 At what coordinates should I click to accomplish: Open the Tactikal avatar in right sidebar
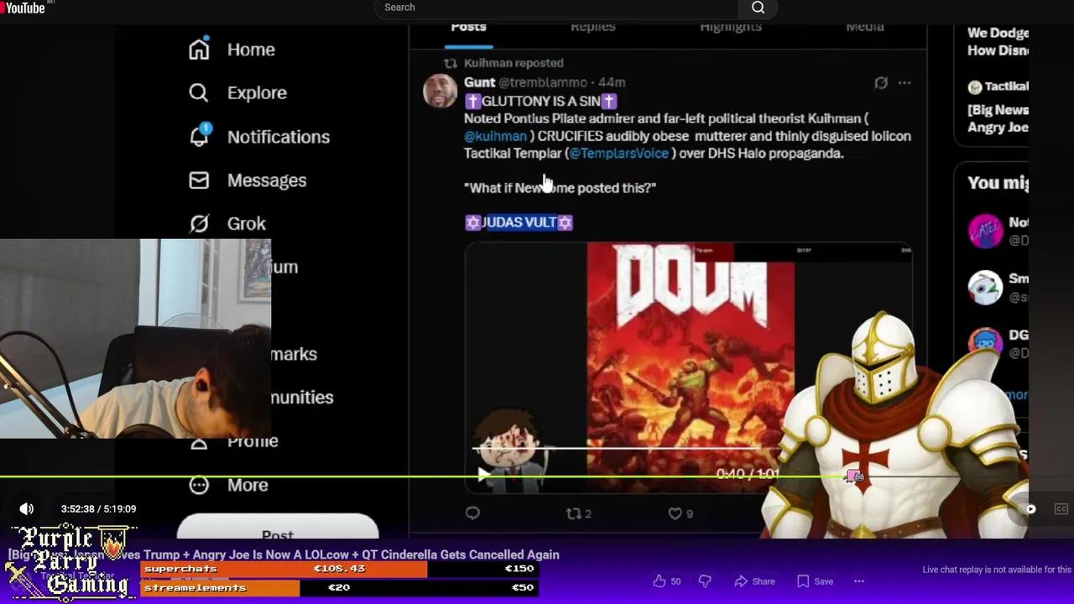pyautogui.click(x=974, y=86)
